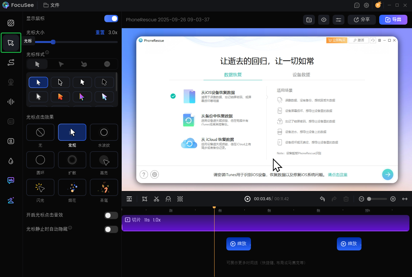Open the watermark droplet sidebar tab
412x277 pixels.
pyautogui.click(x=11, y=161)
